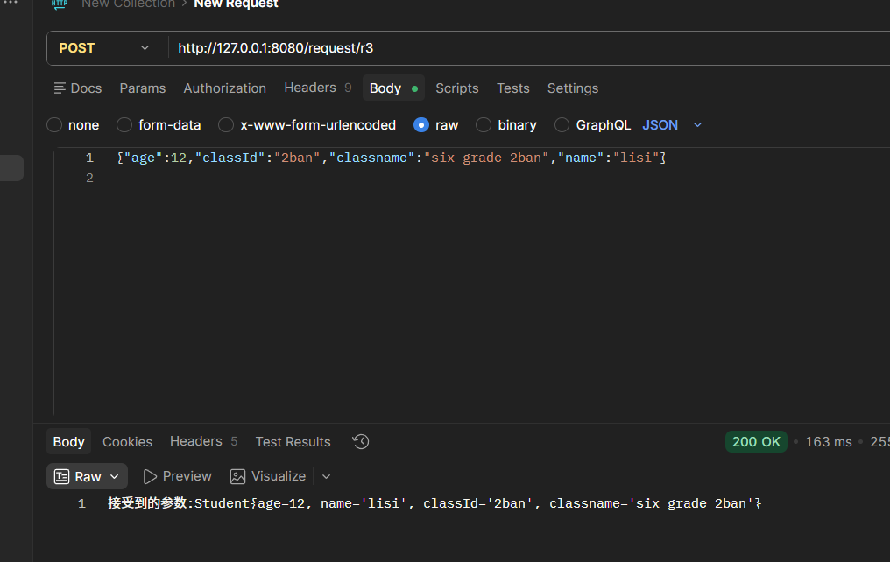Click the 163 ms response time
The height and width of the screenshot is (562, 890).
coord(828,442)
